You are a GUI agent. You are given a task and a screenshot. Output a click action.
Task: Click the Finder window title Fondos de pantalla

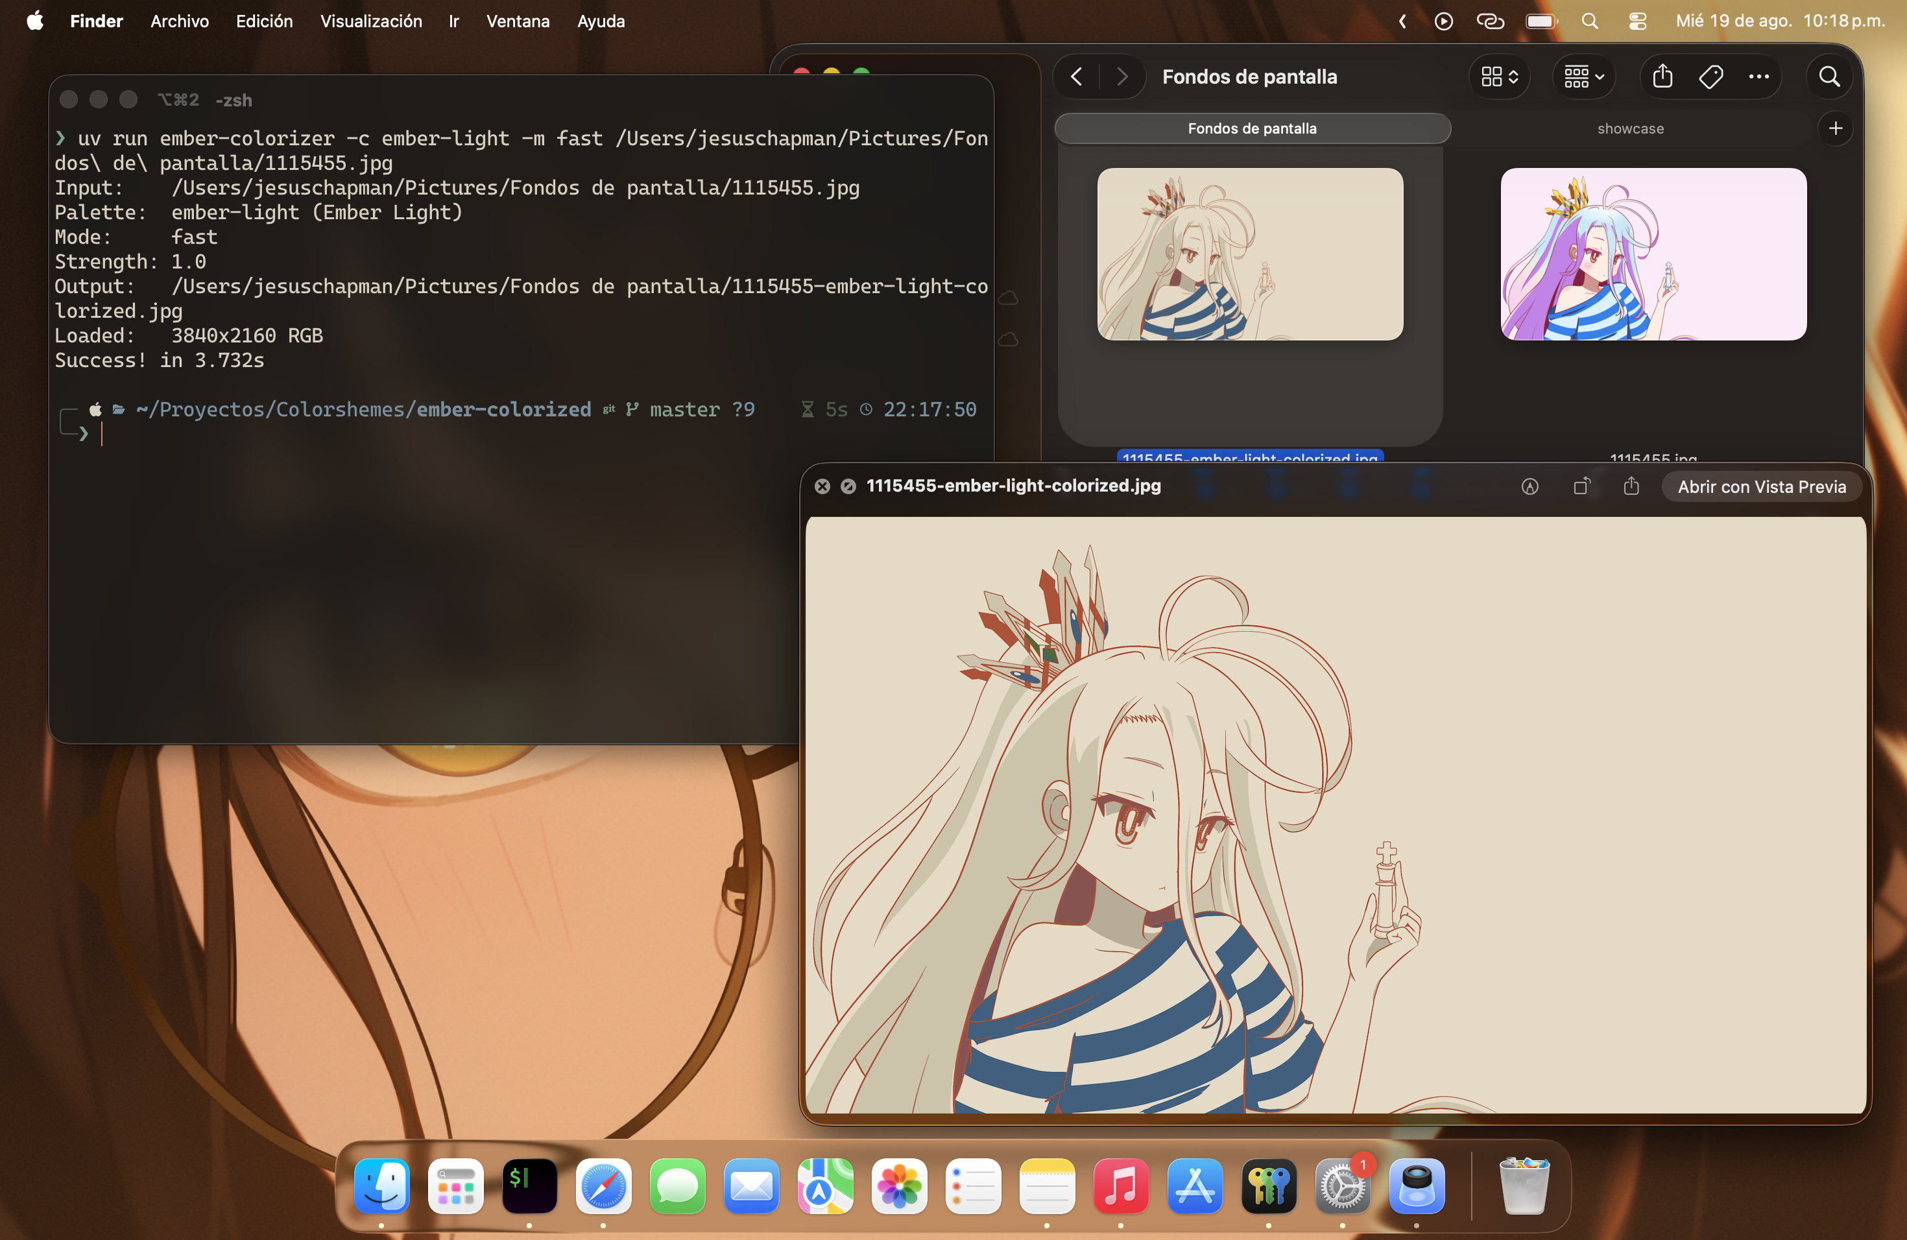1249,77
